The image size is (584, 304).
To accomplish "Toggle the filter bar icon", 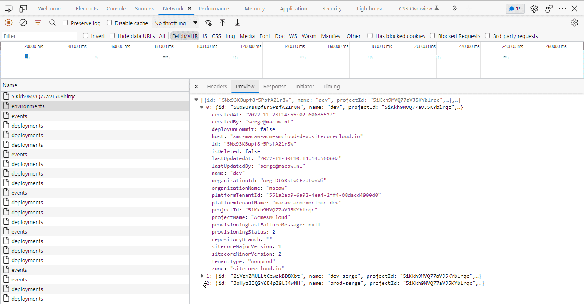I will [x=38, y=23].
